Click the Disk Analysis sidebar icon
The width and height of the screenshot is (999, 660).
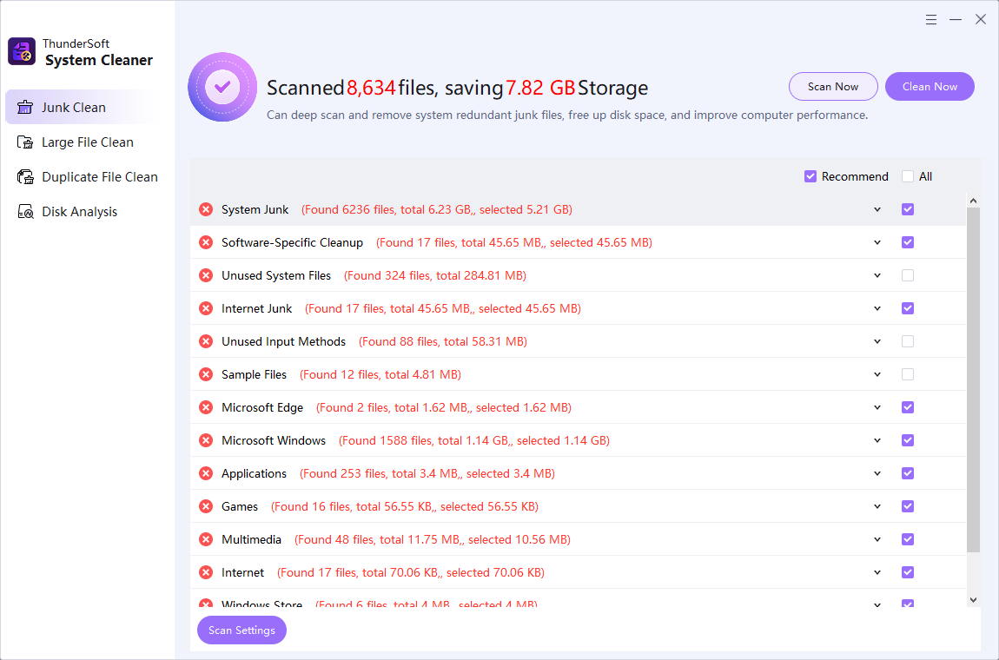pyautogui.click(x=25, y=212)
